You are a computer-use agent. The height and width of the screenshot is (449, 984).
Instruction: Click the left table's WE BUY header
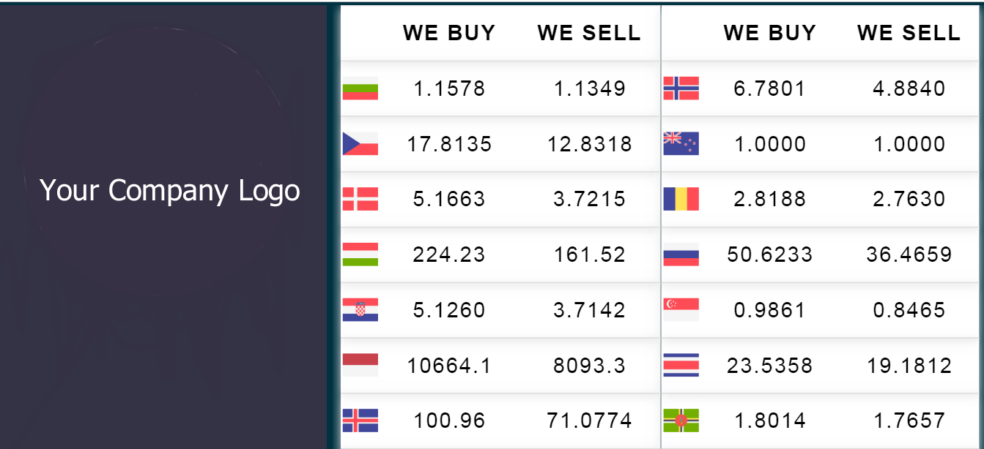point(449,33)
